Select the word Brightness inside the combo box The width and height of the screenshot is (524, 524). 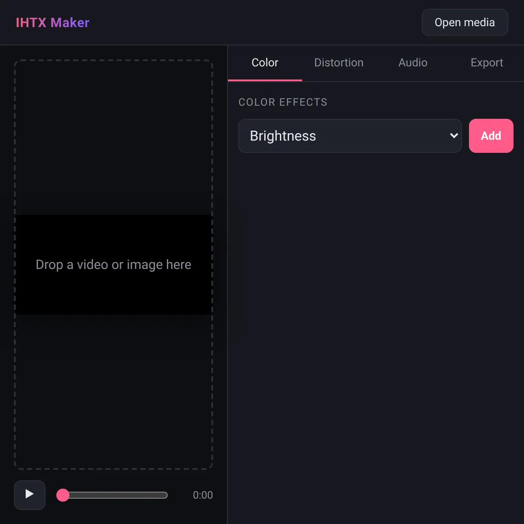(283, 136)
